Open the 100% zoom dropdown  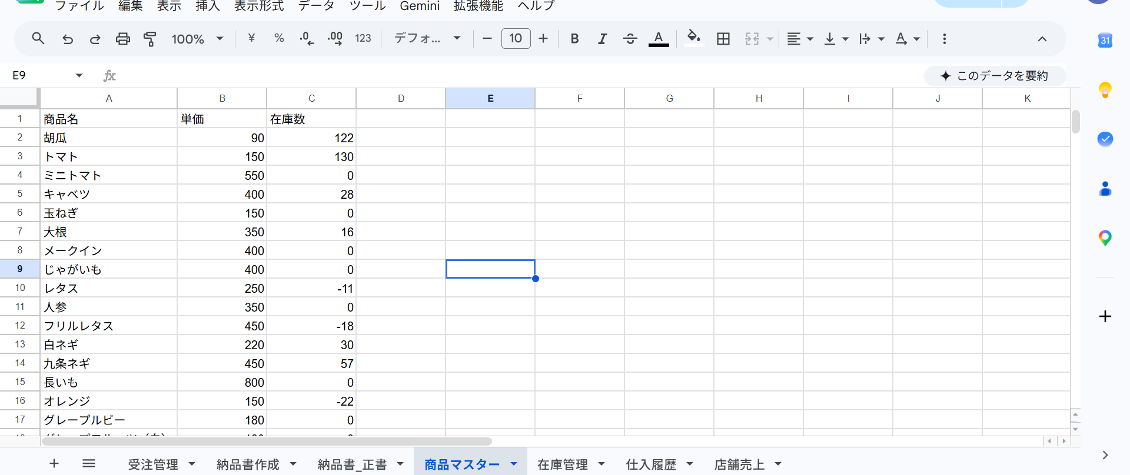pos(197,39)
